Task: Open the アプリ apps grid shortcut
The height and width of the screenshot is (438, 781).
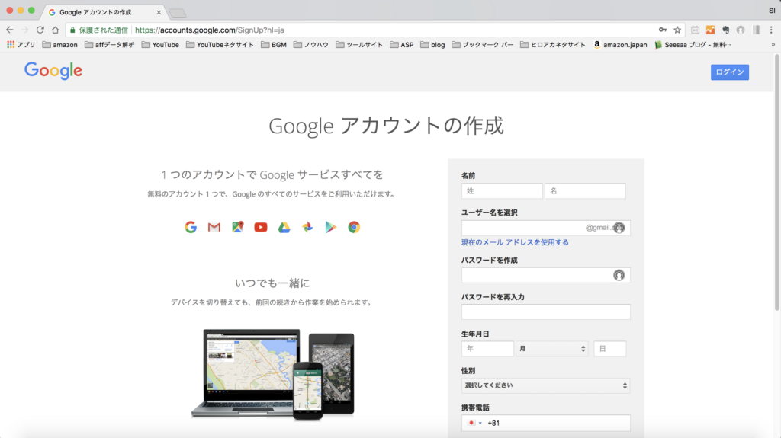Action: pyautogui.click(x=21, y=45)
